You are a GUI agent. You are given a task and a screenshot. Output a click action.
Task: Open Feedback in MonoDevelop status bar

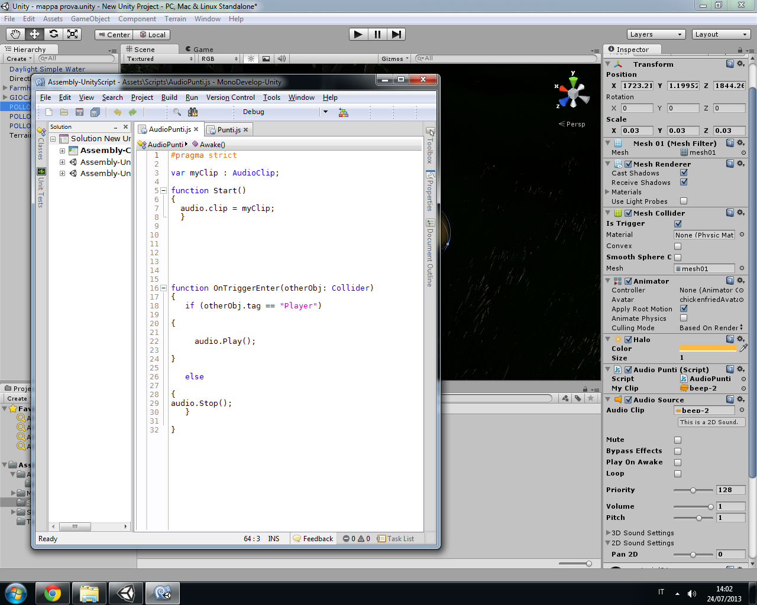pyautogui.click(x=313, y=539)
